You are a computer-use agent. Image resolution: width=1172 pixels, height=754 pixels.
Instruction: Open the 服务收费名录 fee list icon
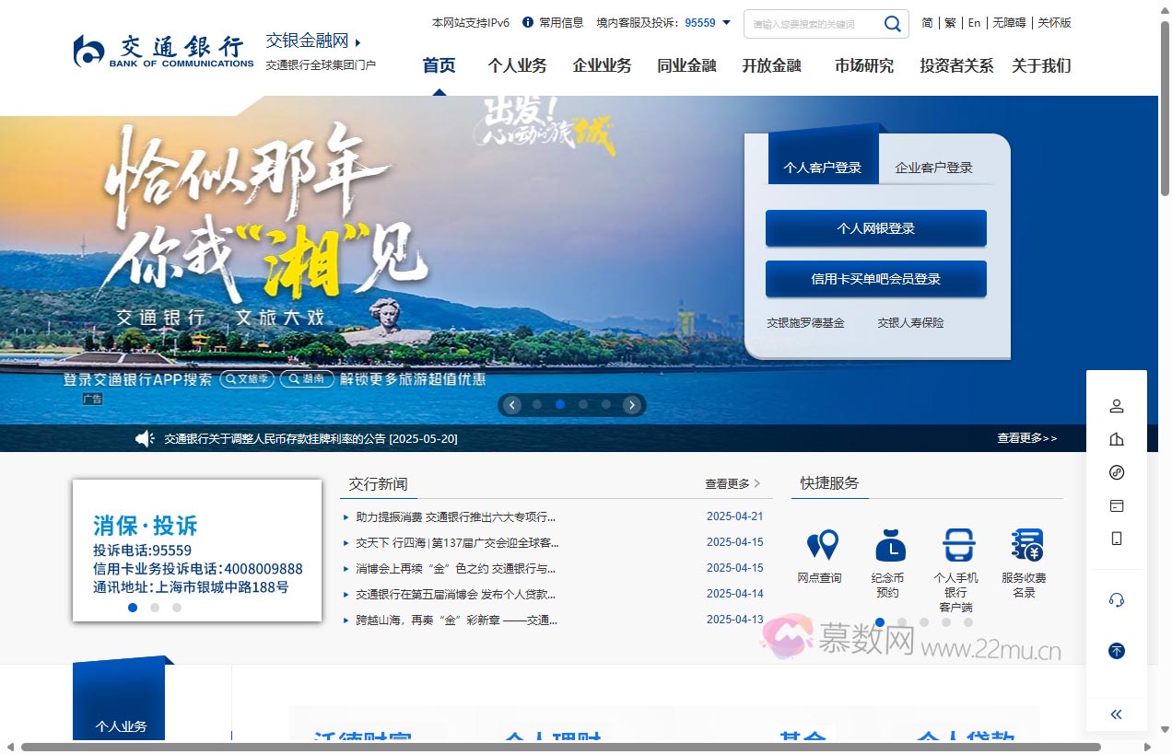[1025, 545]
